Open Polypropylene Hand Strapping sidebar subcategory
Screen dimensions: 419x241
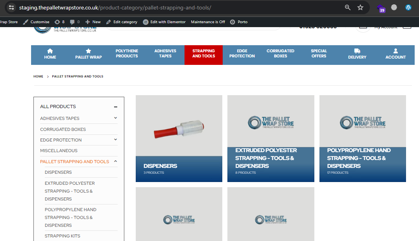click(x=70, y=217)
